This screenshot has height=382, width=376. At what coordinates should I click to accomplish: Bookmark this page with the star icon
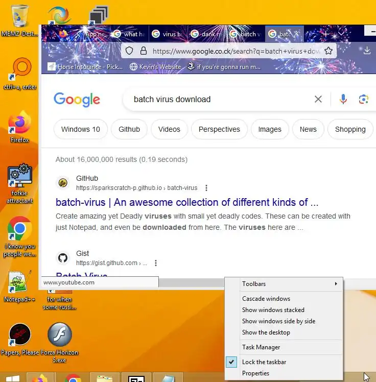tap(328, 51)
